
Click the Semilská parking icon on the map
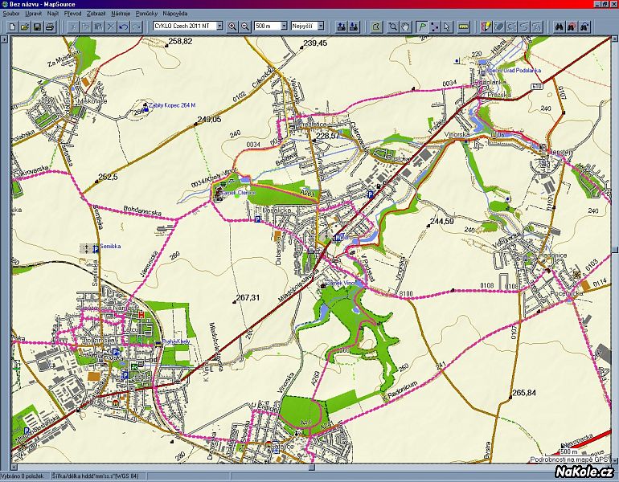95,249
